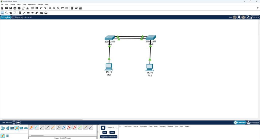Image resolution: width=260 pixels, height=139 pixels.
Task: Open the Tools menu
Action: click(x=24, y=4)
